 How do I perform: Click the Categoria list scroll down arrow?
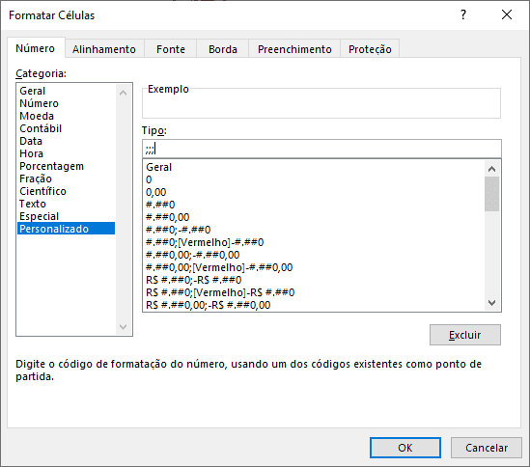(x=123, y=327)
